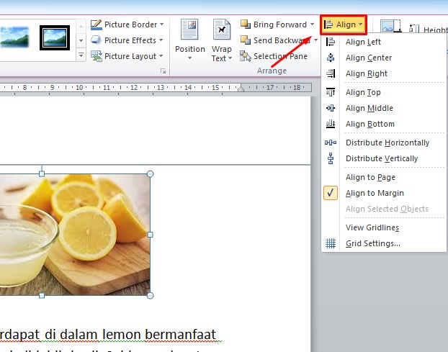Image resolution: width=448 pixels, height=352 pixels.
Task: Click the Align Top icon
Action: pyautogui.click(x=331, y=92)
